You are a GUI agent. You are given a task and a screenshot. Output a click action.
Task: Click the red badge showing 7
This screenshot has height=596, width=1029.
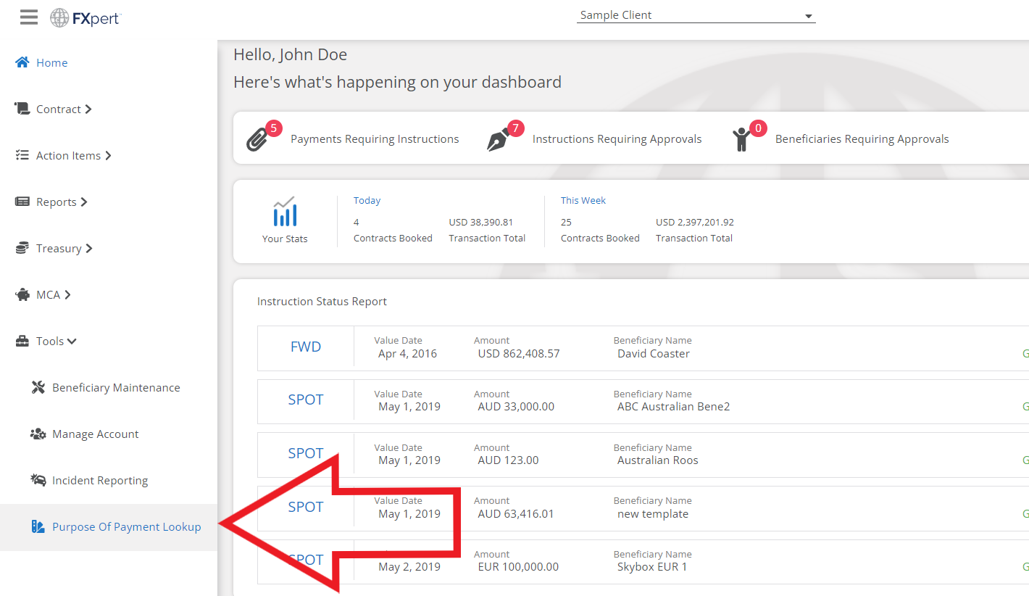[515, 128]
